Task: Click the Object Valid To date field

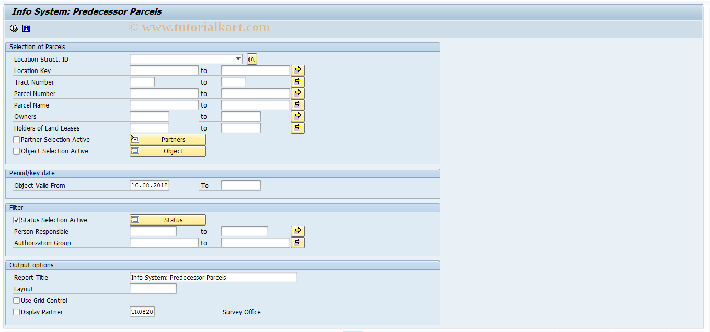Action: (x=241, y=185)
